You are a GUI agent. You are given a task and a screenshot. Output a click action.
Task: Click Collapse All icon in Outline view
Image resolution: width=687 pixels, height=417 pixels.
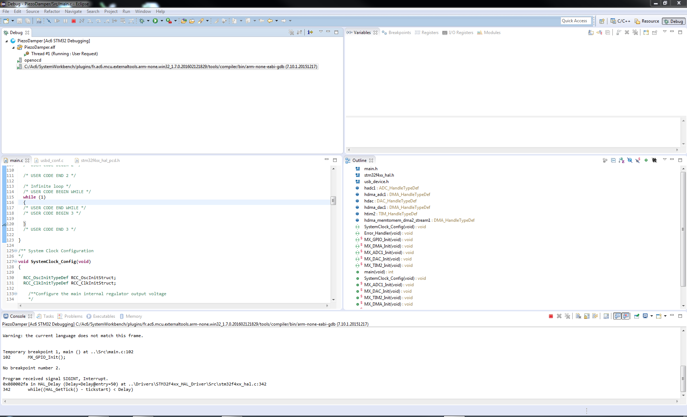click(613, 160)
